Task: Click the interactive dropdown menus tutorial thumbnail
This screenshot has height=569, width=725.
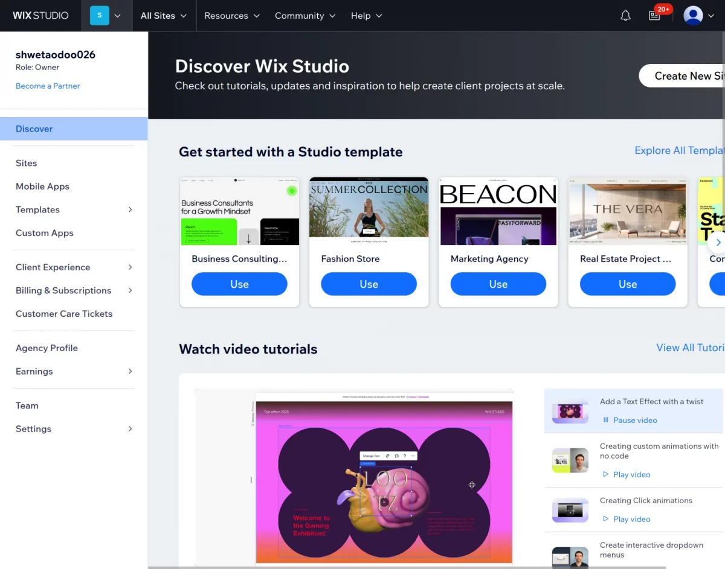Action: 570,558
